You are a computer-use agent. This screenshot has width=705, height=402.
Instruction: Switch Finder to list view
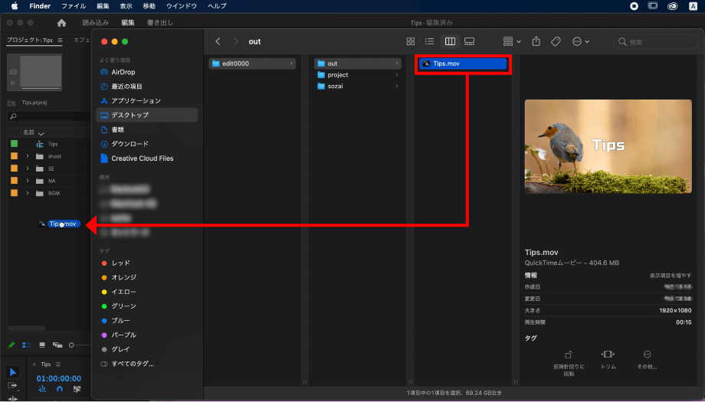coord(429,41)
